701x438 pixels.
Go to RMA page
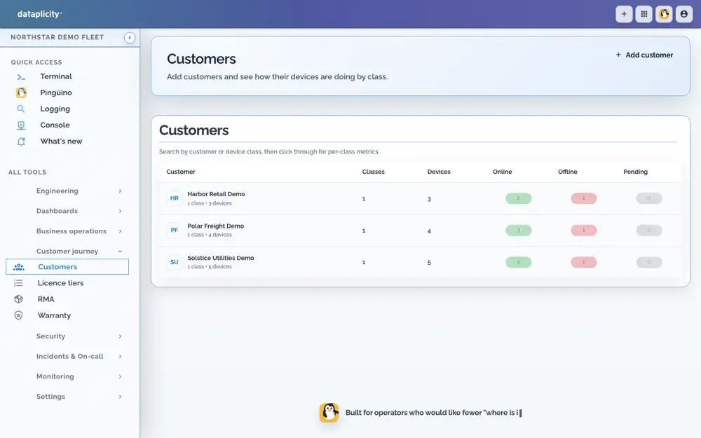(46, 299)
